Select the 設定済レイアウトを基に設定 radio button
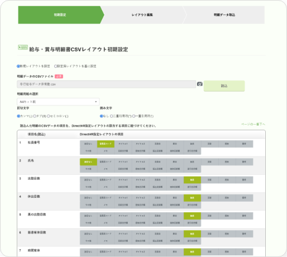Viewport: 287px width, 257px height. (x=55, y=66)
